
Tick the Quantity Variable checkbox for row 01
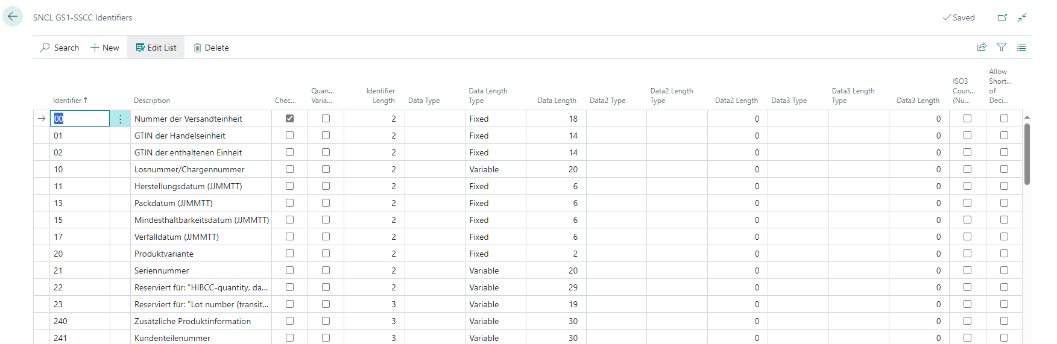click(x=326, y=136)
